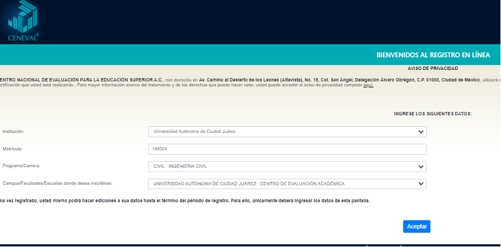This screenshot has height=247, width=501.
Task: Open the full privacy notice via the 'aquí' link
Action: [x=368, y=85]
